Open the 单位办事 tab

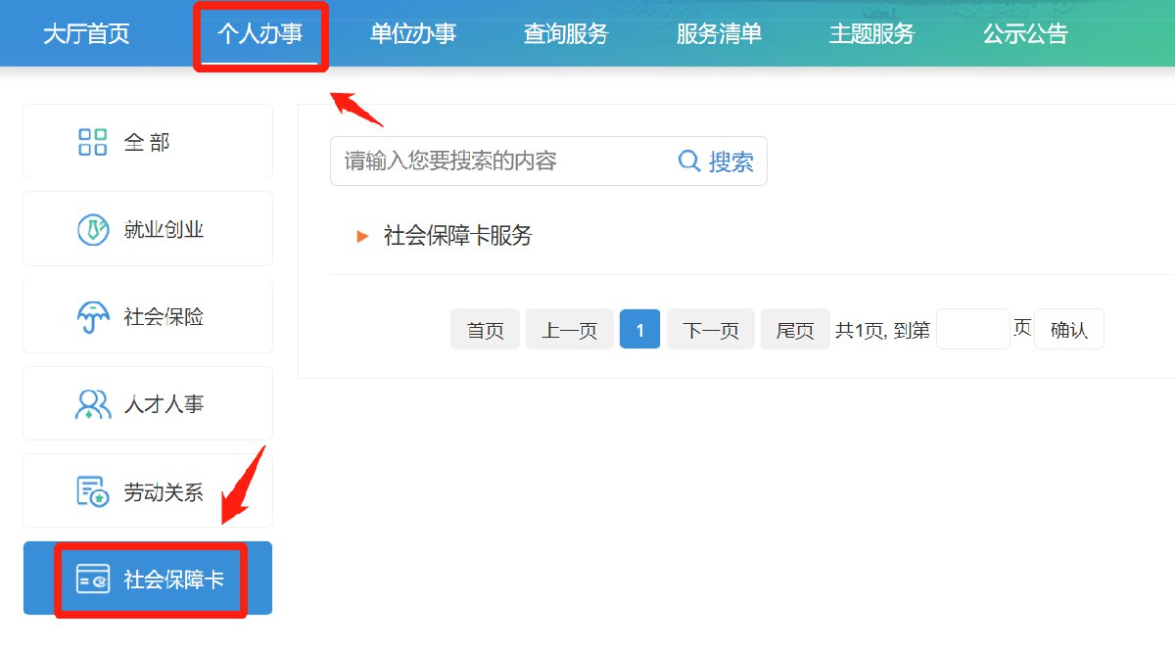click(x=413, y=34)
